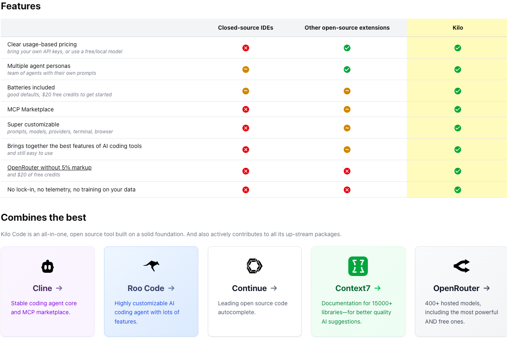Image resolution: width=507 pixels, height=339 pixels.
Task: Click green check for Clear usage-based pricing under Other open-source extensions
Action: pyautogui.click(x=347, y=48)
